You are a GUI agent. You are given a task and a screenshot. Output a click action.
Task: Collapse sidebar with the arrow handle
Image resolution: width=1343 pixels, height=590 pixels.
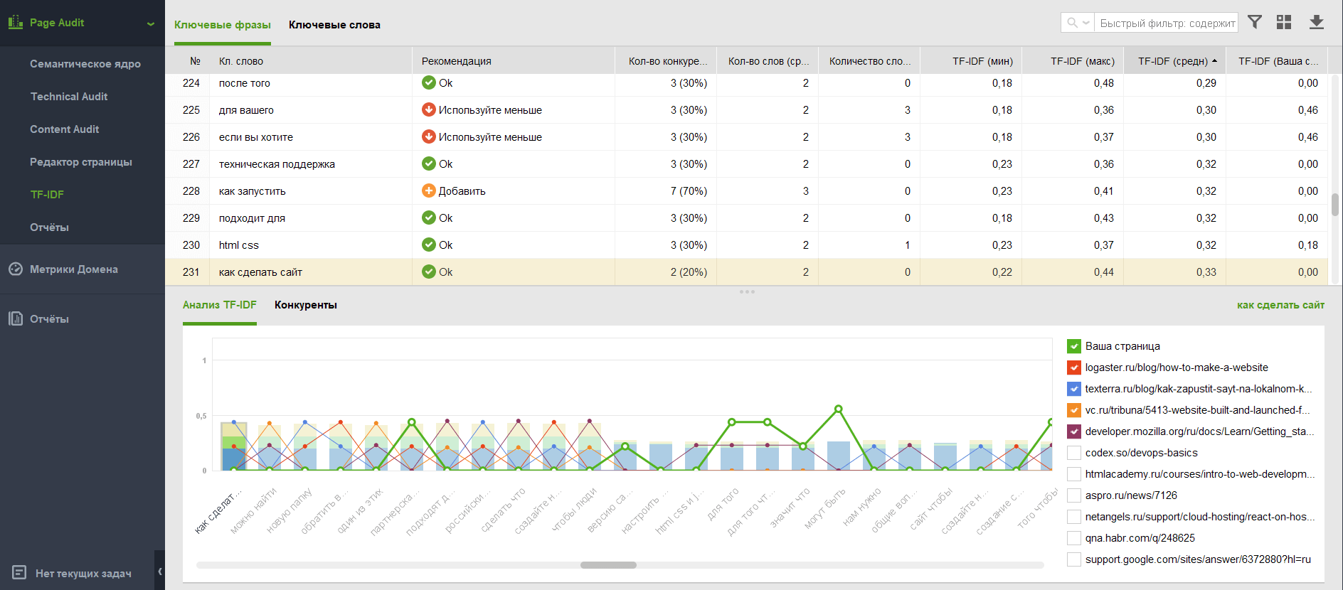tap(160, 571)
